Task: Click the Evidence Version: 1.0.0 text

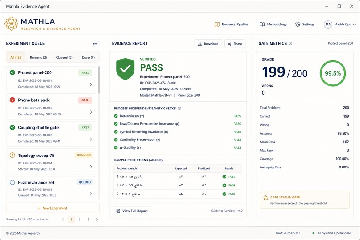Action: (x=226, y=211)
